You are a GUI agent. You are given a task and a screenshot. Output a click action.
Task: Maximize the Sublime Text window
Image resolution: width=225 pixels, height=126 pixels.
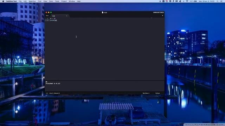pyautogui.click(x=51, y=13)
